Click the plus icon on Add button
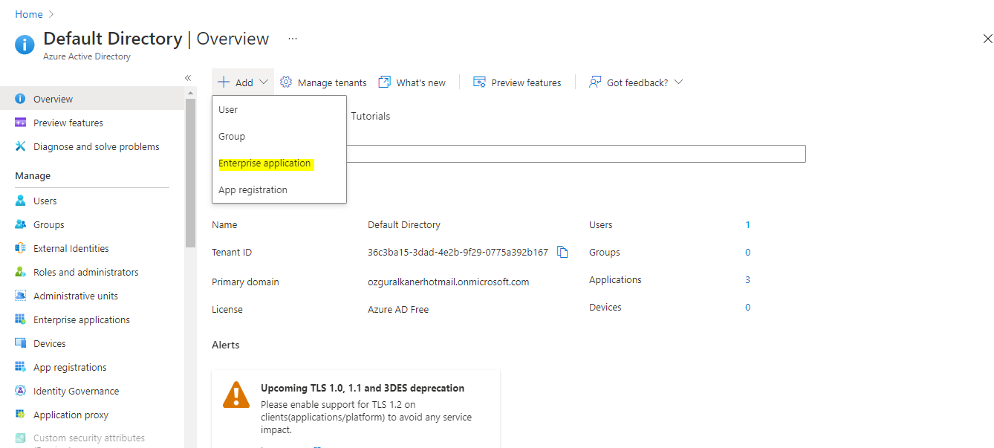The width and height of the screenshot is (994, 448). [224, 82]
